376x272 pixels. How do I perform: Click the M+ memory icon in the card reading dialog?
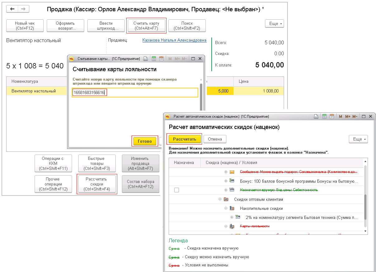click(x=177, y=59)
